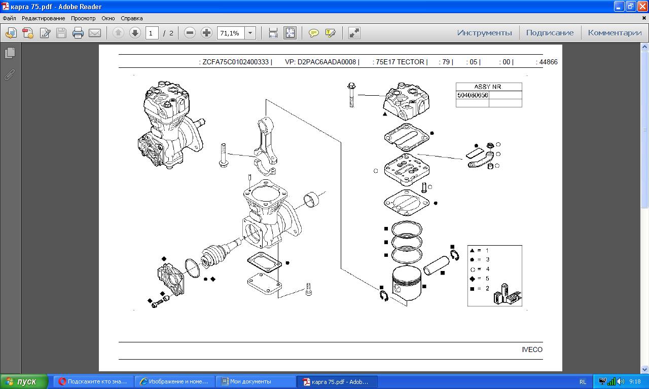
Task: Zoom in with plus button
Action: click(206, 33)
